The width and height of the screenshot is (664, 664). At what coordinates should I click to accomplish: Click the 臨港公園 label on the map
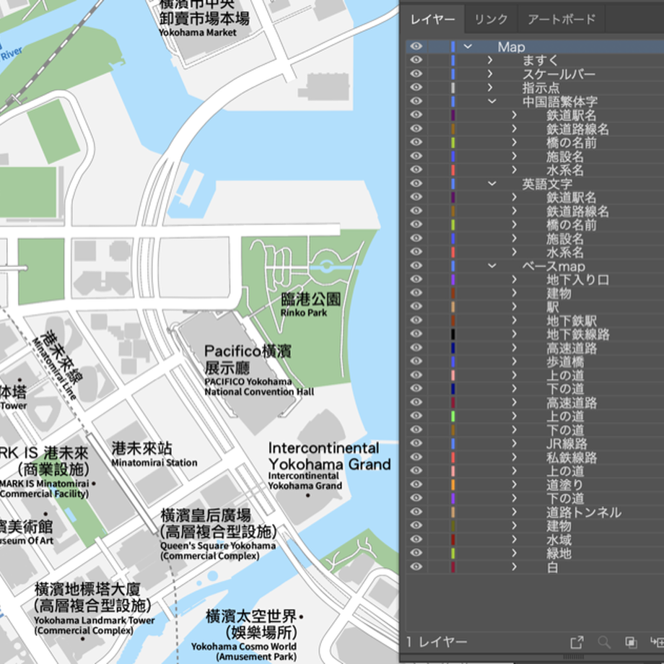coord(311,299)
